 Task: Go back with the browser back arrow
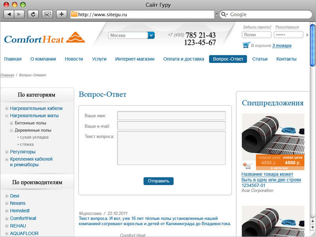click(x=9, y=14)
